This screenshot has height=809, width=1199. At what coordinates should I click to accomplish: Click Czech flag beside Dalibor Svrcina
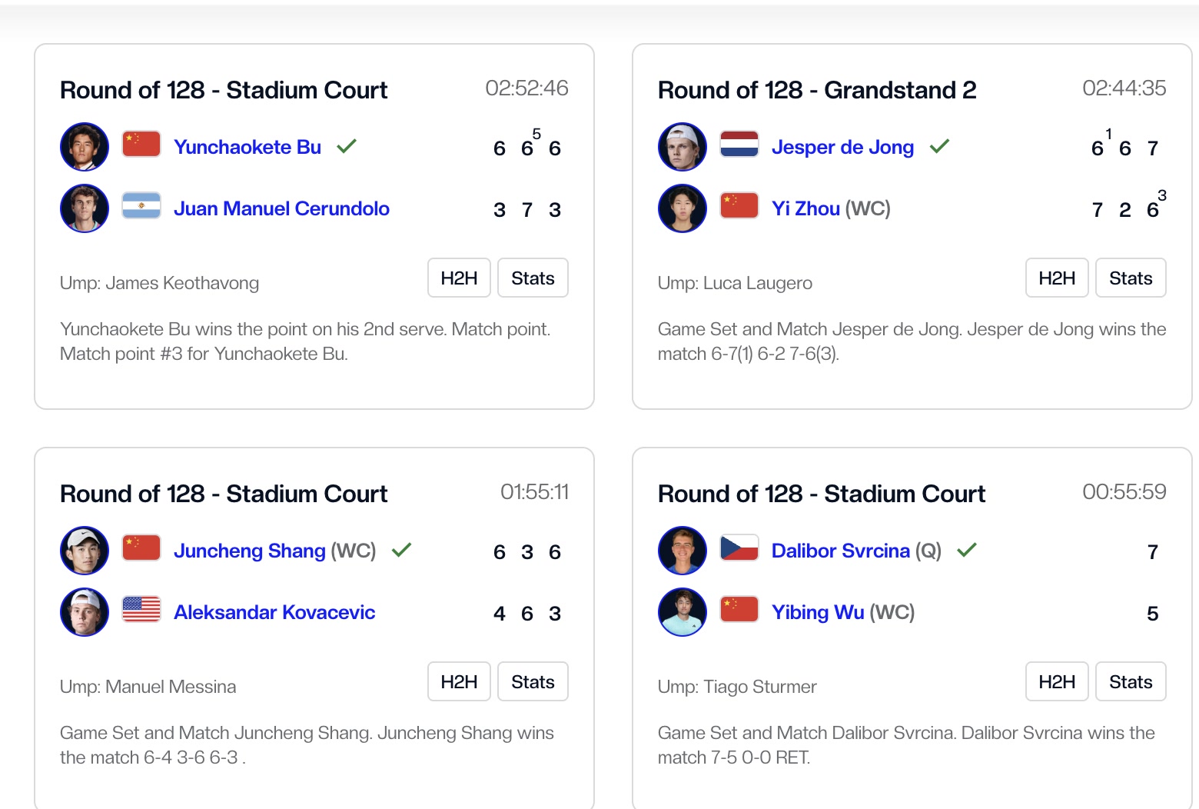click(739, 548)
